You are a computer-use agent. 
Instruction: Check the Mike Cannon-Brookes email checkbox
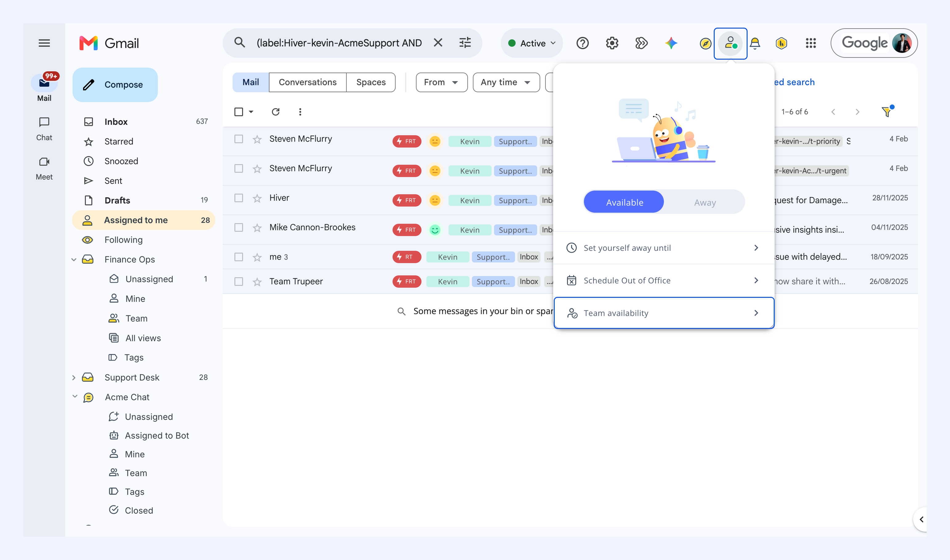coord(239,227)
